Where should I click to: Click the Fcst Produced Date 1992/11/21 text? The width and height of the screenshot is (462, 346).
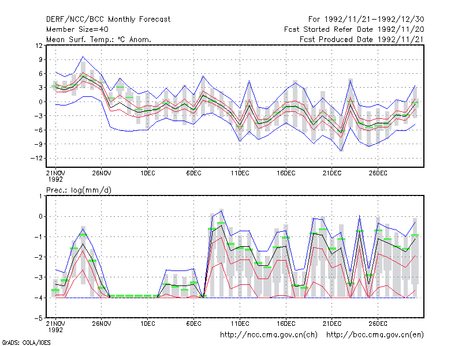click(362, 39)
